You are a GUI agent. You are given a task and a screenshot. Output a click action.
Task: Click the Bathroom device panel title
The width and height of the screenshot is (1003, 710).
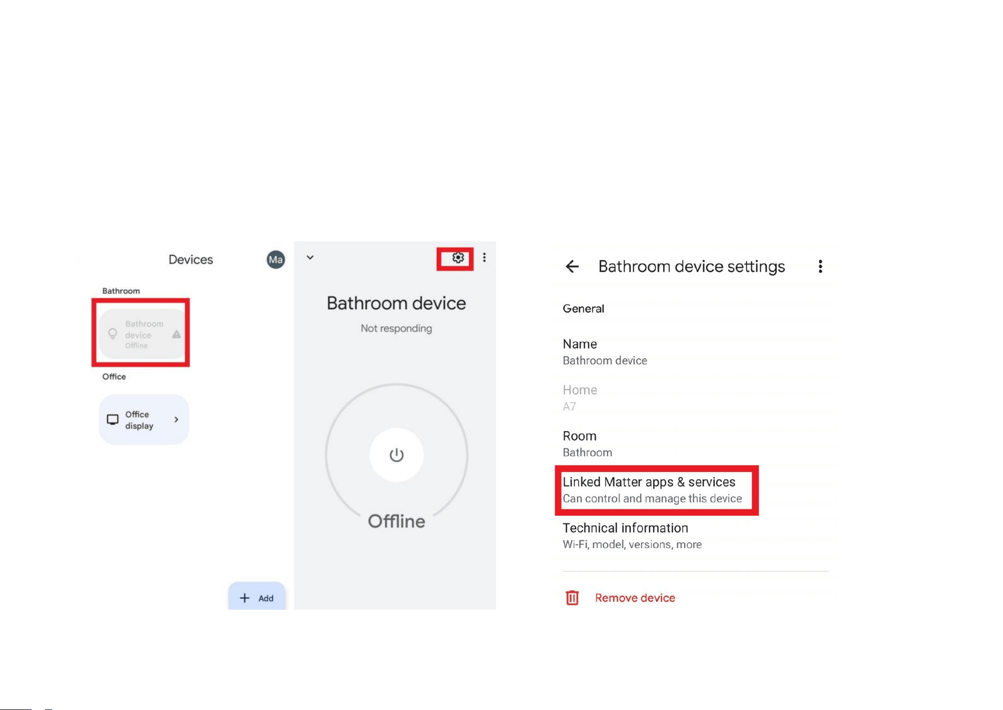pos(396,303)
